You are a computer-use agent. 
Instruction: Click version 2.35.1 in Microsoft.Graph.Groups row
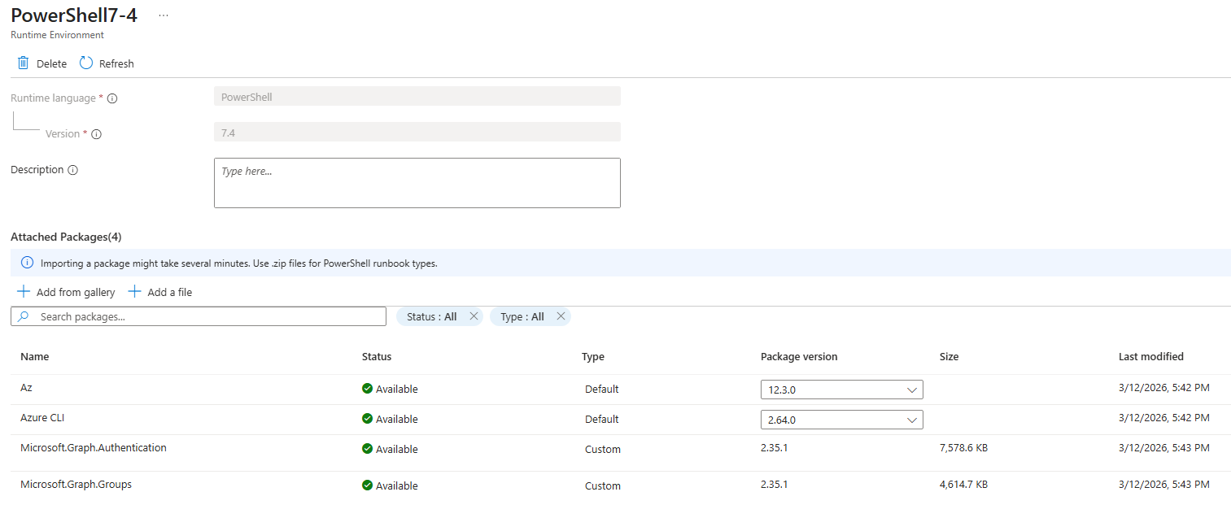pos(775,485)
